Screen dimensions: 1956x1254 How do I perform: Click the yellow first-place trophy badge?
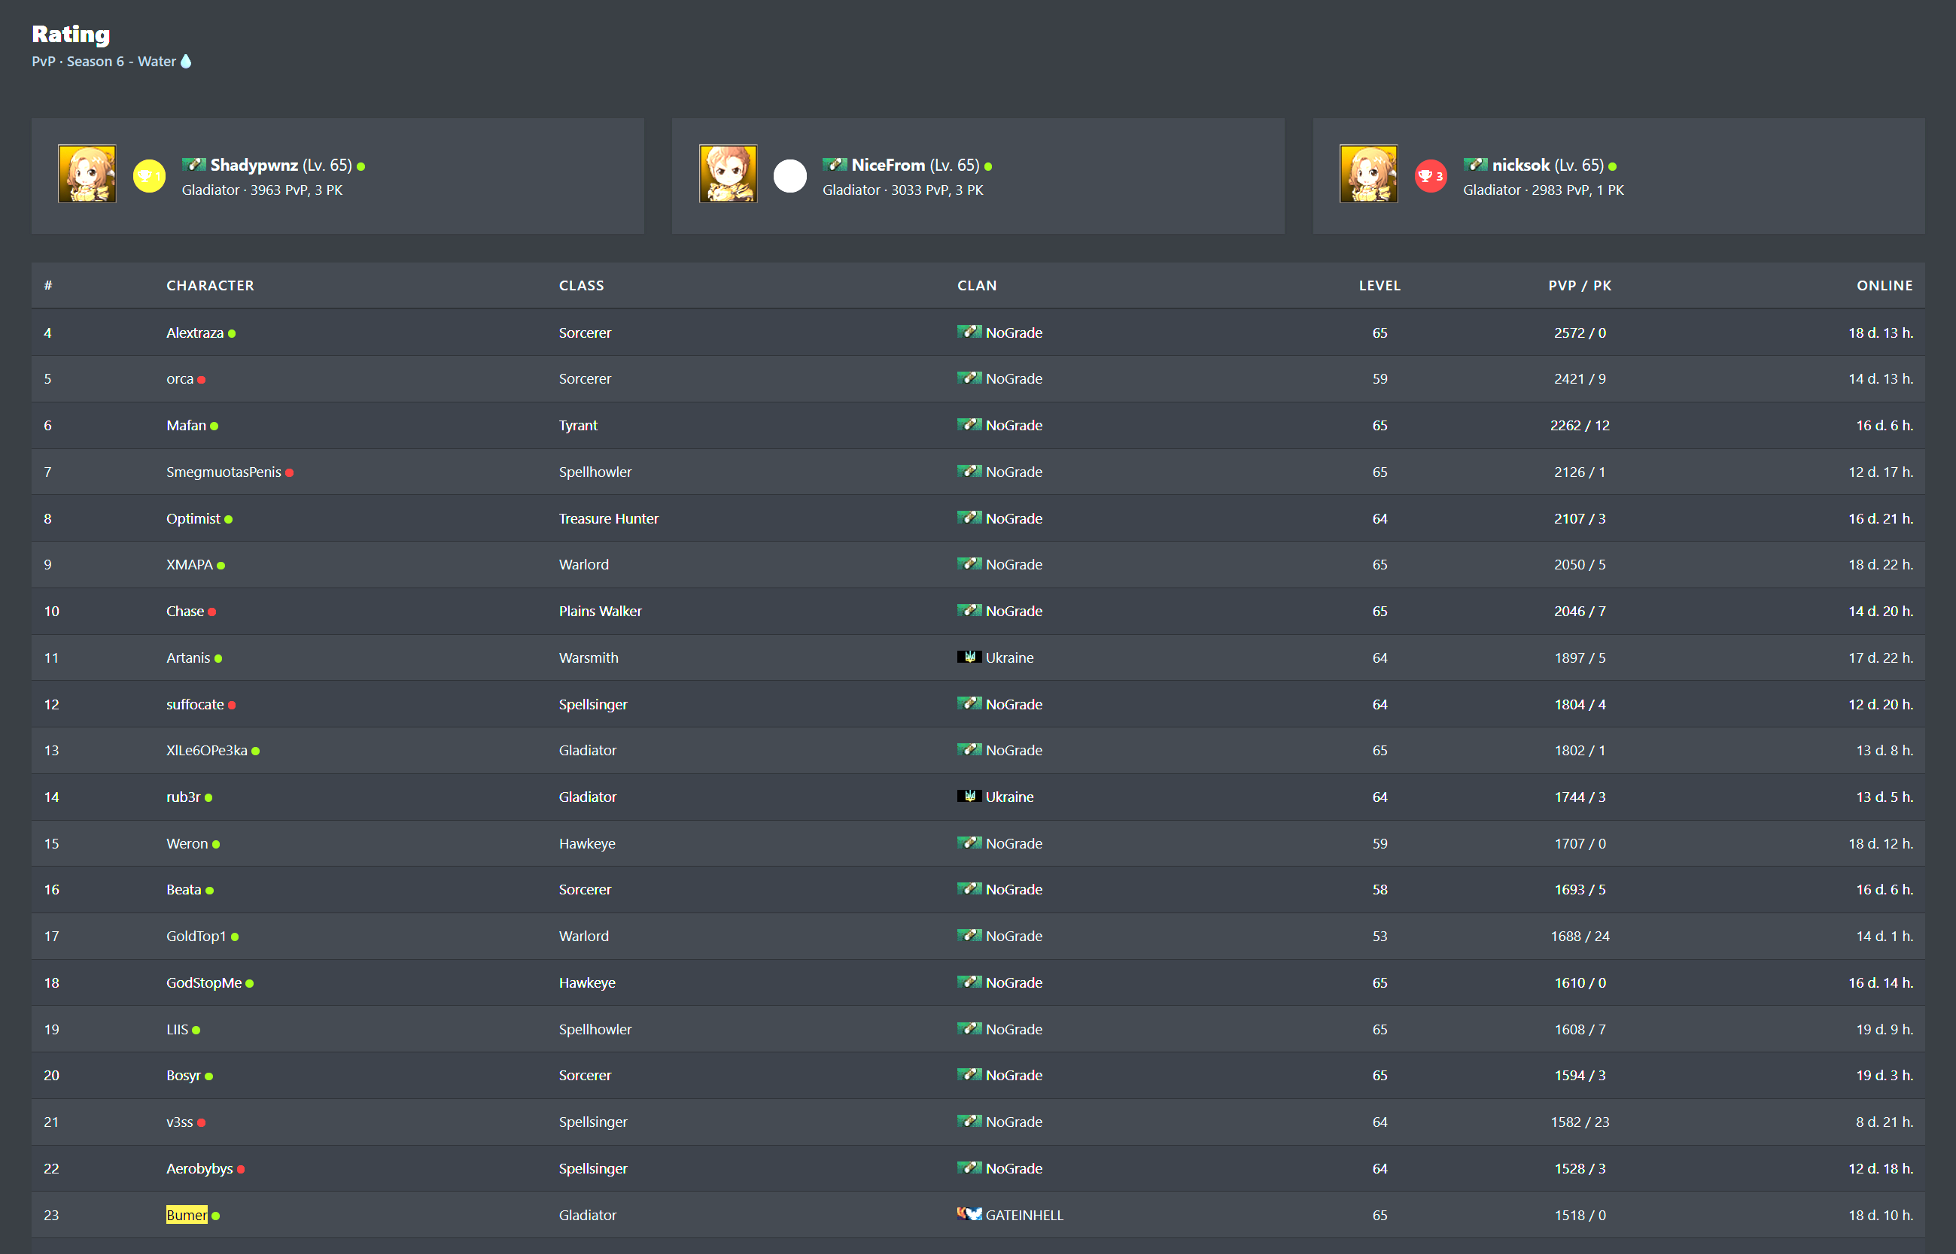click(149, 176)
